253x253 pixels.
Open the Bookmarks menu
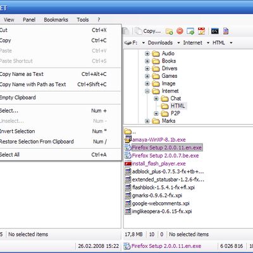click(x=56, y=20)
